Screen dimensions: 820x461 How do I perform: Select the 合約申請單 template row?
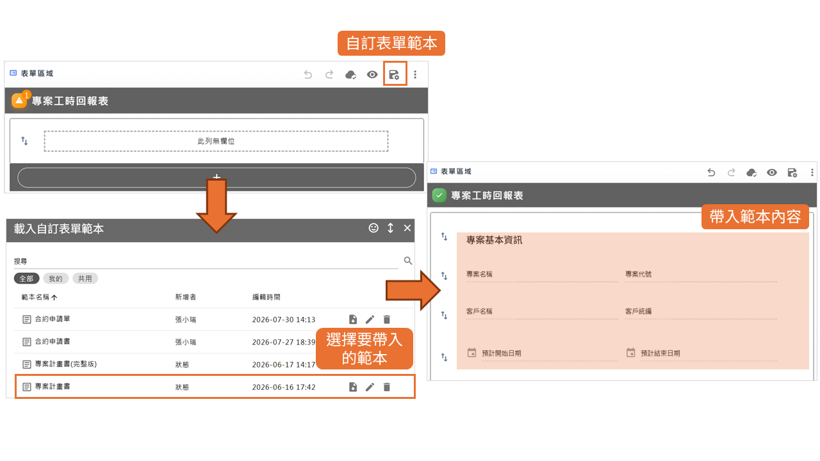[x=214, y=319]
